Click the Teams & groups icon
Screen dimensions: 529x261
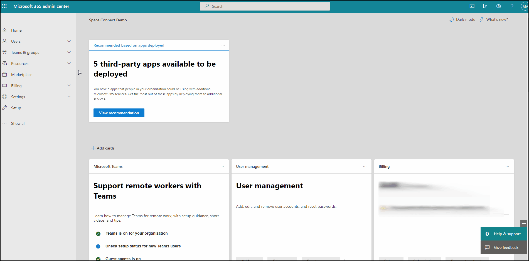click(x=4, y=52)
